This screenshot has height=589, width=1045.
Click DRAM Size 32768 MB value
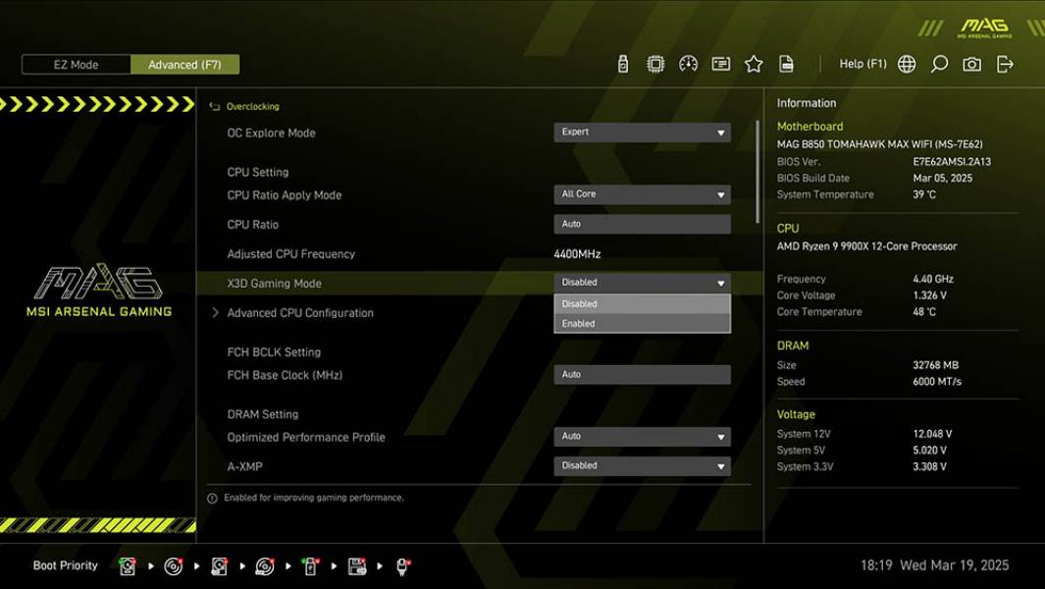coord(936,365)
